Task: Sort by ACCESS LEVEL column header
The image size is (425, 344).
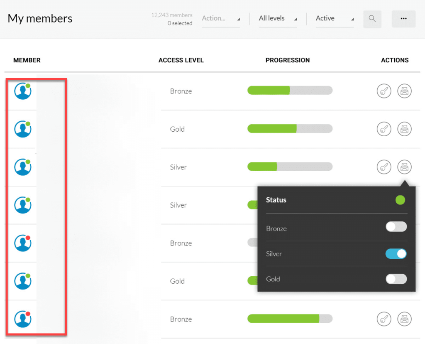Action: (181, 60)
